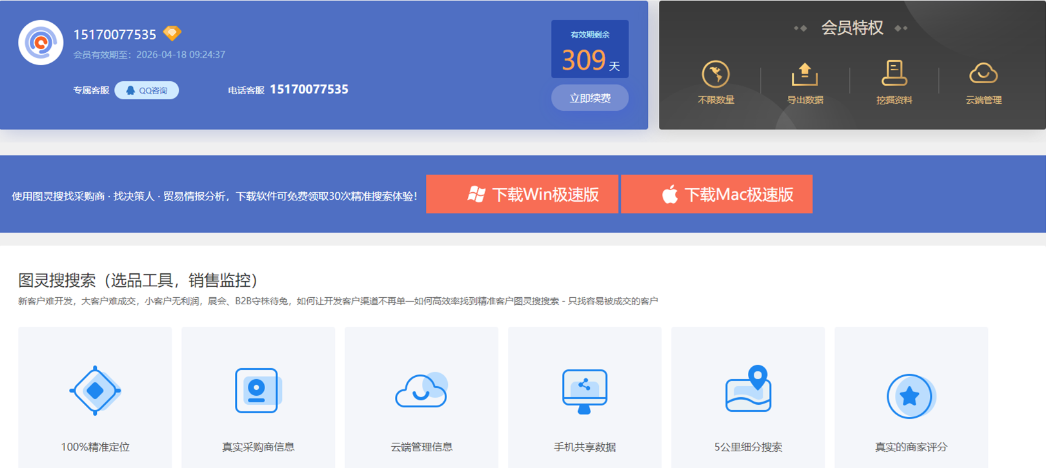The height and width of the screenshot is (468, 1046).
Task: Click the user avatar logo
Action: point(41,43)
